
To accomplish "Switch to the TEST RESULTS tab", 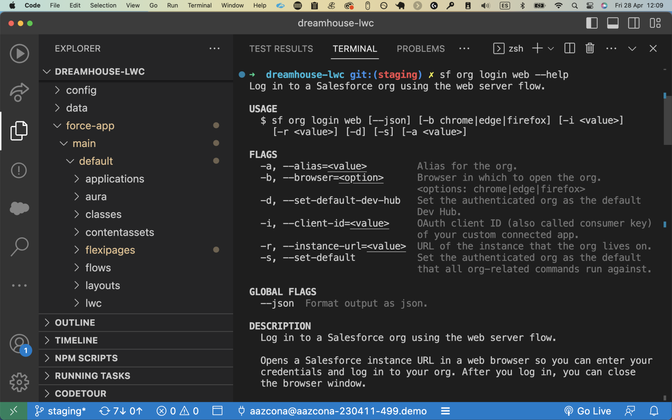I will click(x=281, y=49).
